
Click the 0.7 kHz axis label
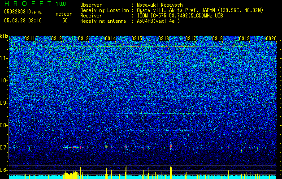(3, 148)
